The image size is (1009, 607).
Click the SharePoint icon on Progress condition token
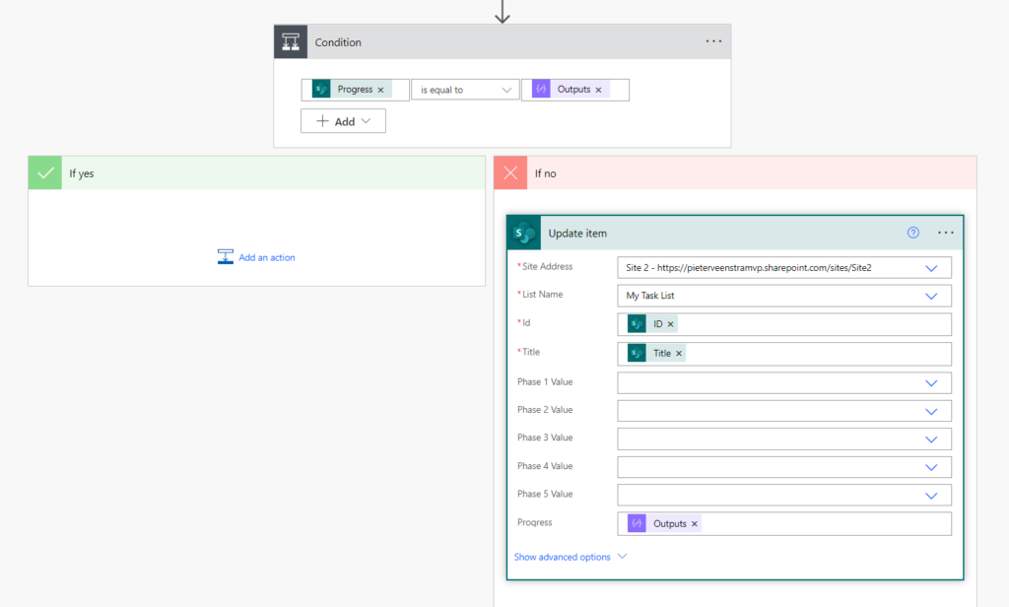point(321,89)
